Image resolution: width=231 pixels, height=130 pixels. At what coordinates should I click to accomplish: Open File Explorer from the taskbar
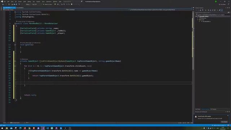[x=7, y=128]
